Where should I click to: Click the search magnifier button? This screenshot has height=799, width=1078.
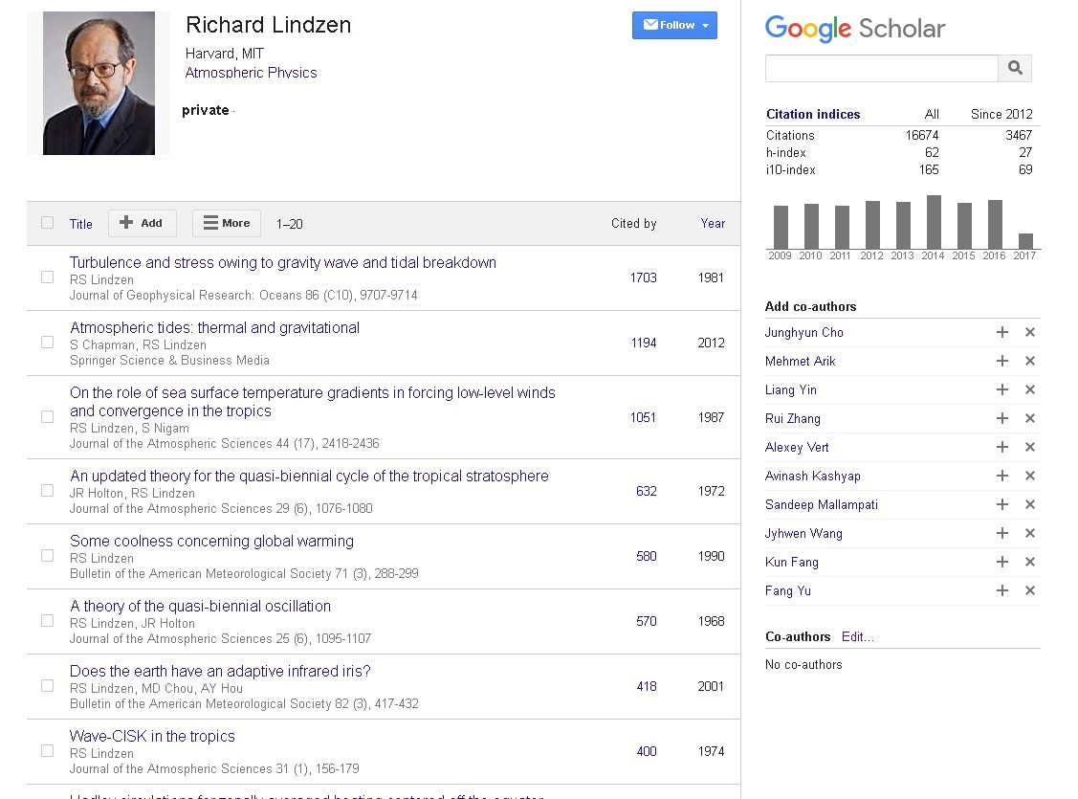coord(1015,68)
